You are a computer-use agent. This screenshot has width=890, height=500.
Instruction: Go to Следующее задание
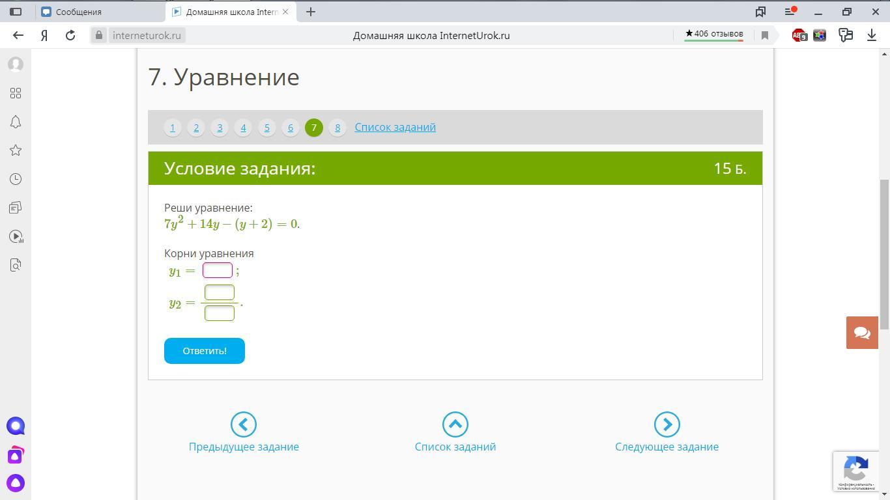(x=667, y=433)
